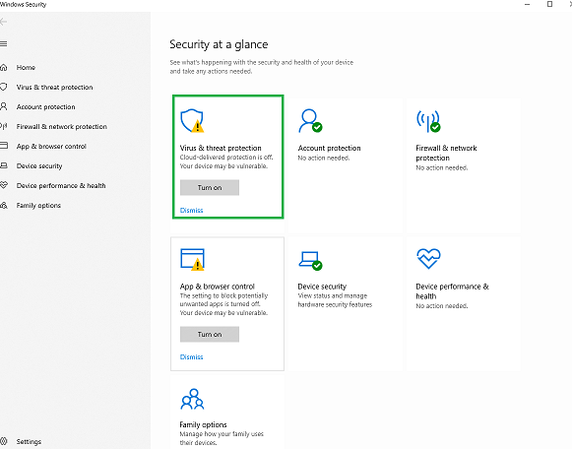The width and height of the screenshot is (572, 449).
Task: Click the laptop icon in Device security tile
Action: (310, 260)
